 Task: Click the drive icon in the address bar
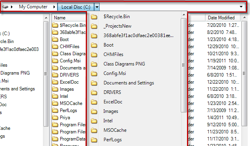[5, 7]
